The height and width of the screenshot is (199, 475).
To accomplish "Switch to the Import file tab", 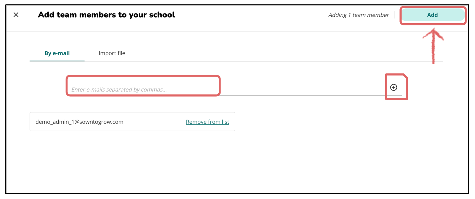I will (112, 53).
